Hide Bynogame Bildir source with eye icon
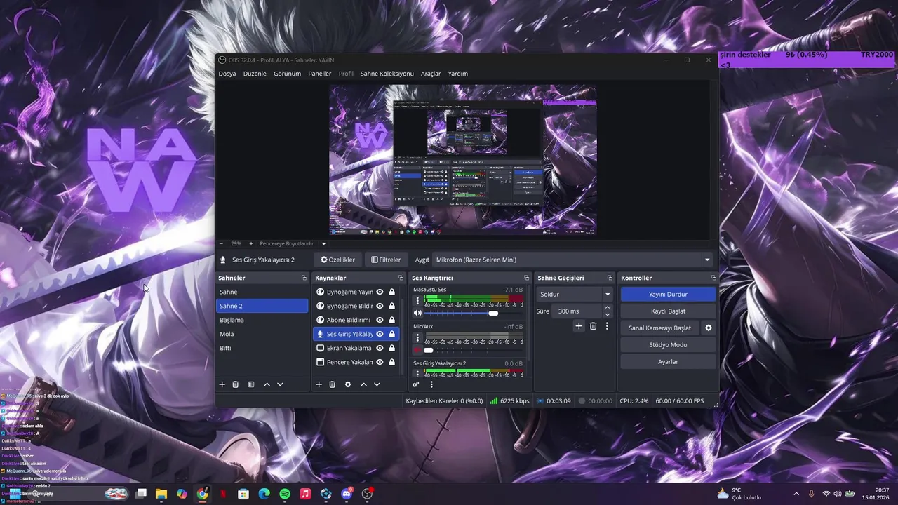The image size is (898, 505). (x=380, y=306)
